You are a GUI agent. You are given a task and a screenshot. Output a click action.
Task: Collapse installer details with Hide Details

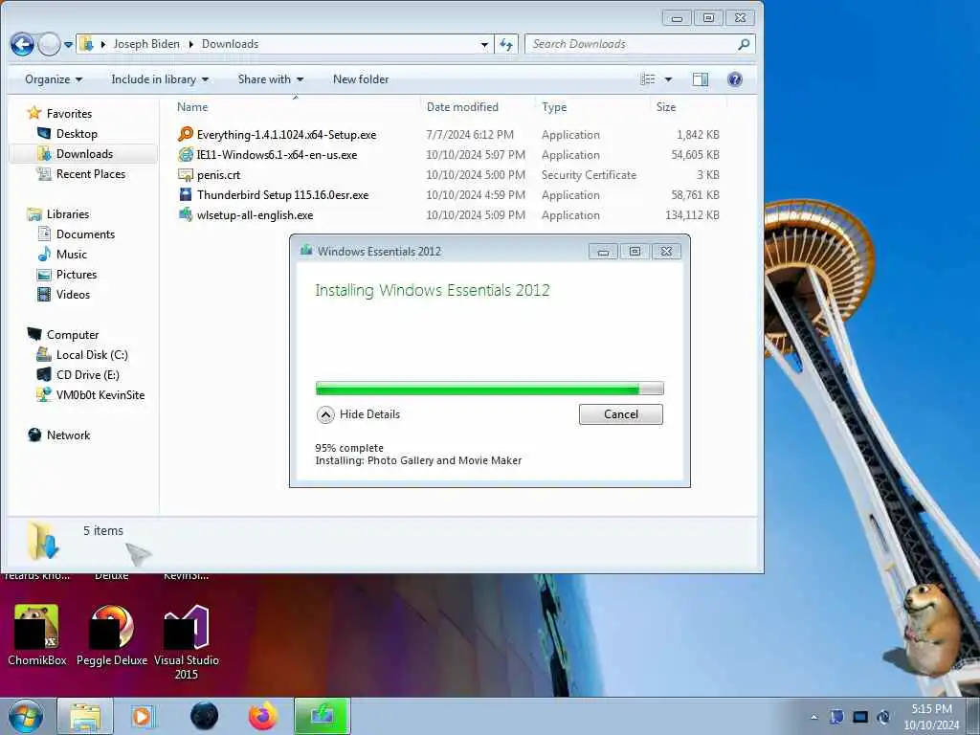pos(358,414)
